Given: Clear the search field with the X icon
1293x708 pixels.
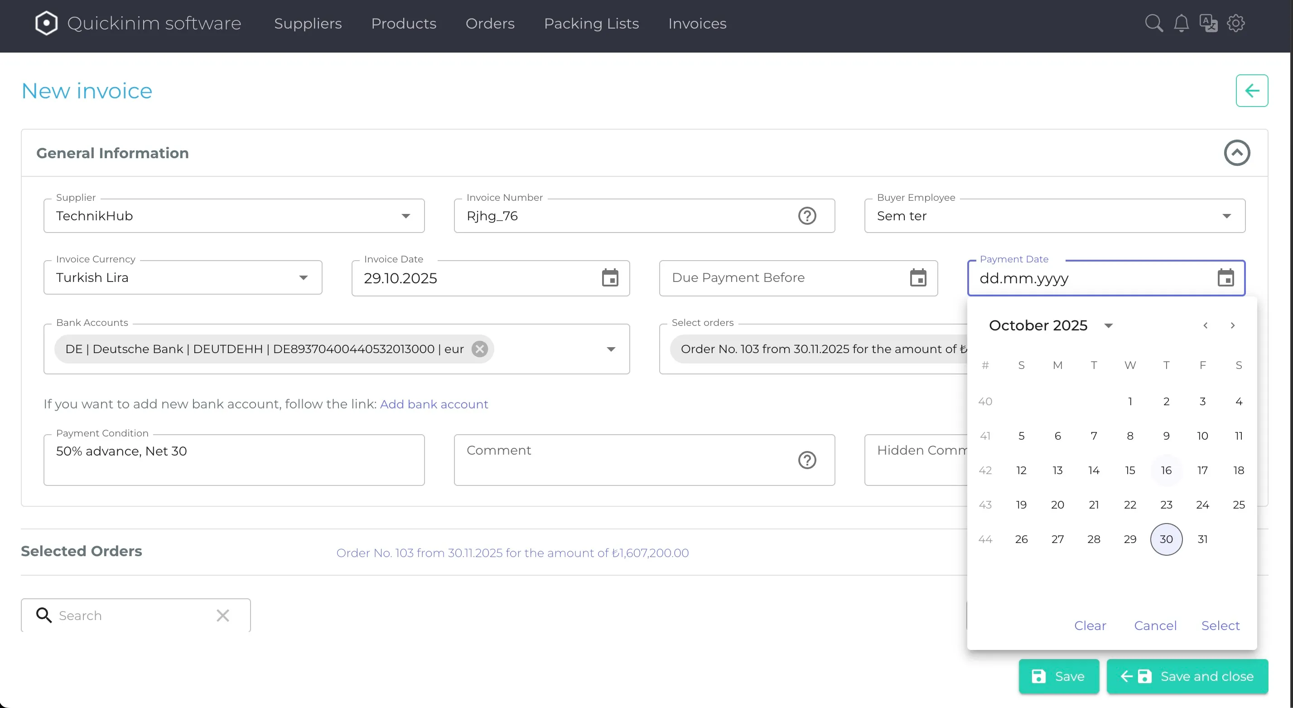Looking at the screenshot, I should 223,615.
